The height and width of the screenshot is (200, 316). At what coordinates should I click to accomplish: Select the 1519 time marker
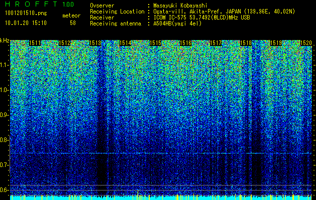pos(276,43)
